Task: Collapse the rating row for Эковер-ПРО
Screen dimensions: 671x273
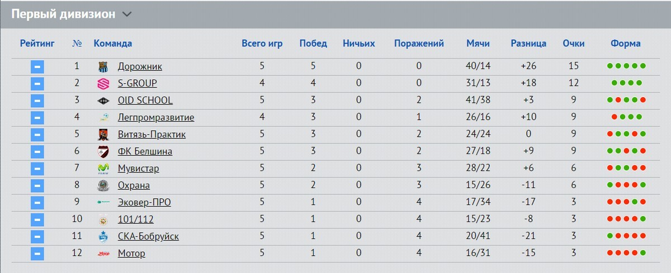Action: [x=37, y=203]
